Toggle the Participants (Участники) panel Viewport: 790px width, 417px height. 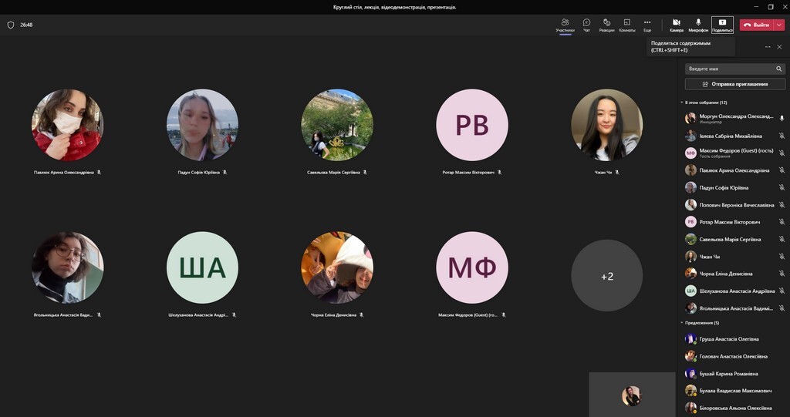(x=565, y=25)
